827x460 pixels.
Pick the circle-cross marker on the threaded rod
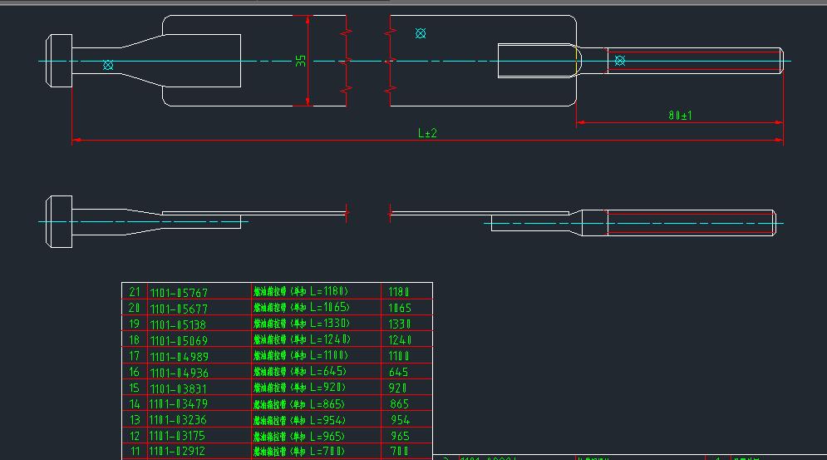point(619,61)
